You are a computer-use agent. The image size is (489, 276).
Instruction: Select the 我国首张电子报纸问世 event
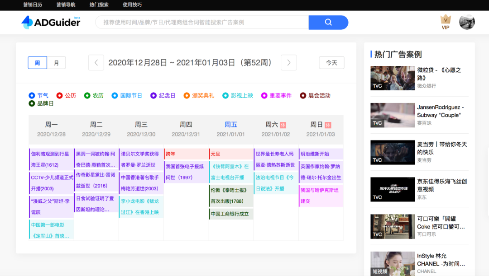tap(186, 172)
